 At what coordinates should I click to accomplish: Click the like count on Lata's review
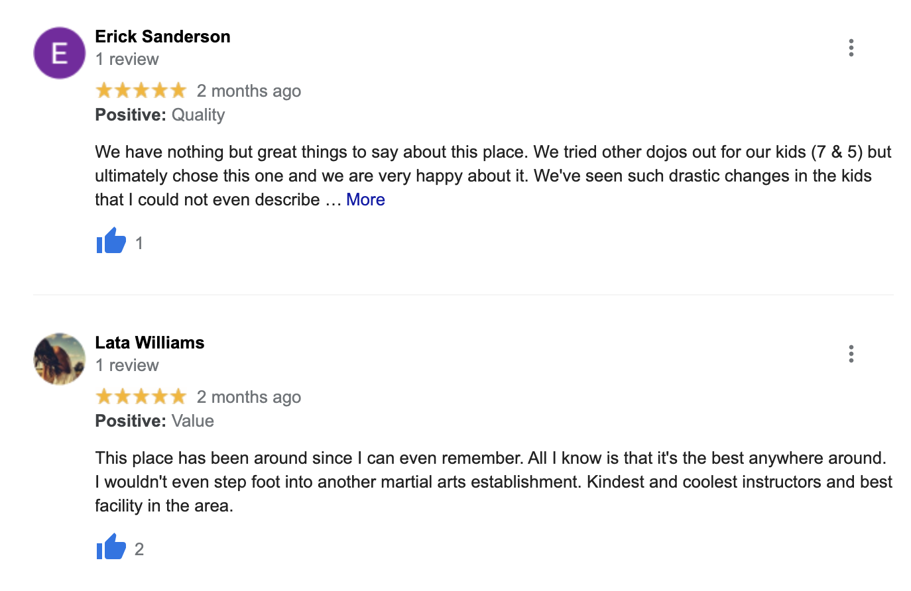click(x=139, y=549)
